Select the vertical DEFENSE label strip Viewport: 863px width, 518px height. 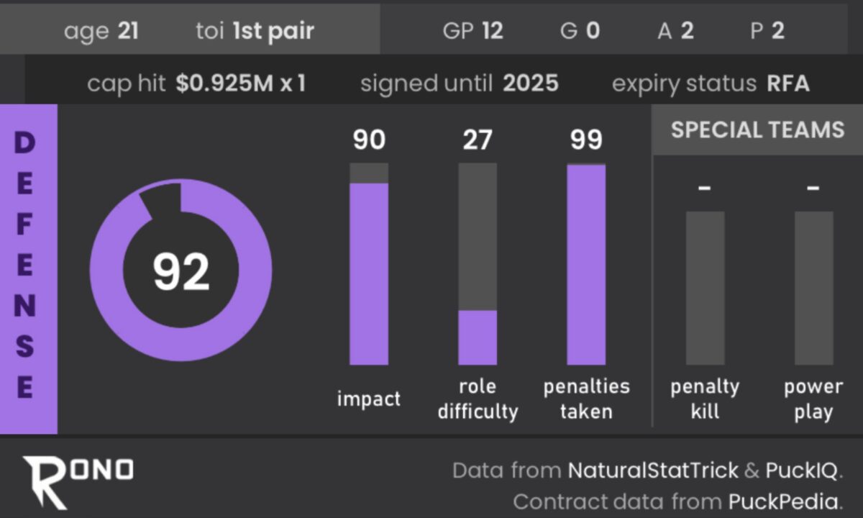[x=27, y=268]
